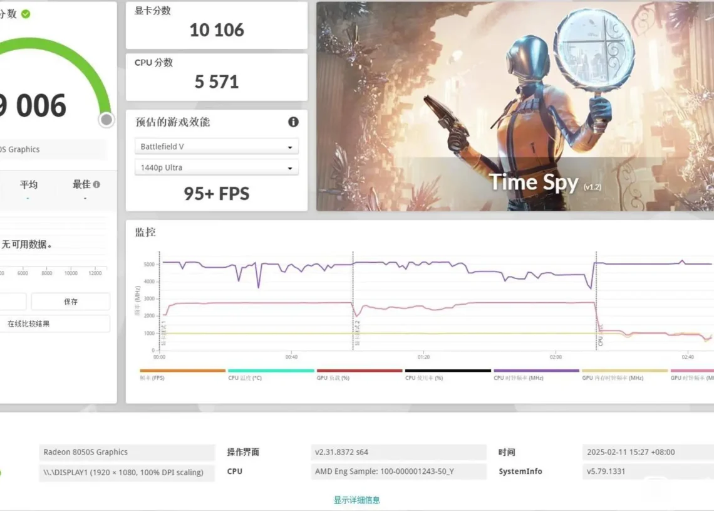The width and height of the screenshot is (714, 511).
Task: Click the 9 006 overall score
Action: (x=33, y=105)
